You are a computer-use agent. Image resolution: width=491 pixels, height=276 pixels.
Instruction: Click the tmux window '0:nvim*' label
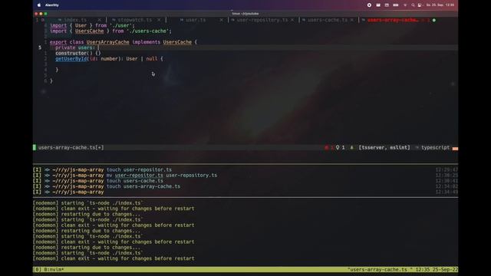(x=54, y=269)
